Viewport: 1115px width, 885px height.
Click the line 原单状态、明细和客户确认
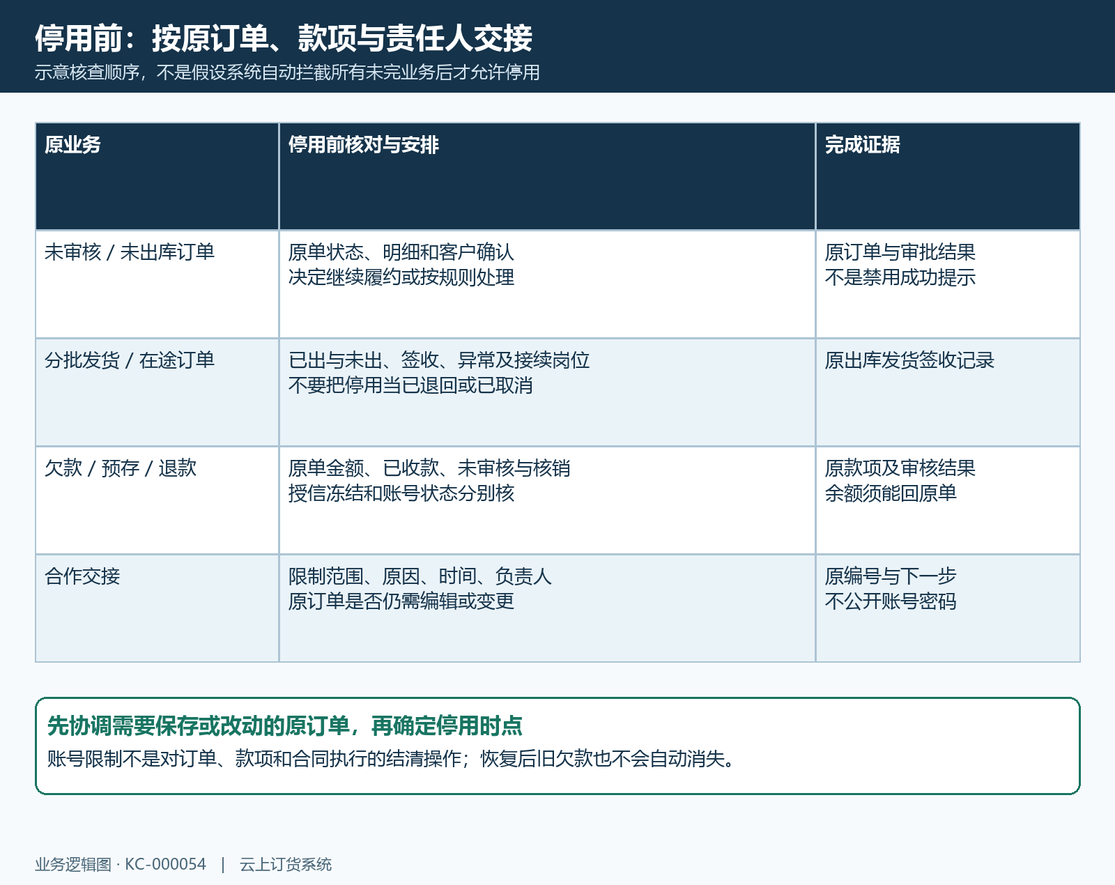[x=401, y=252]
